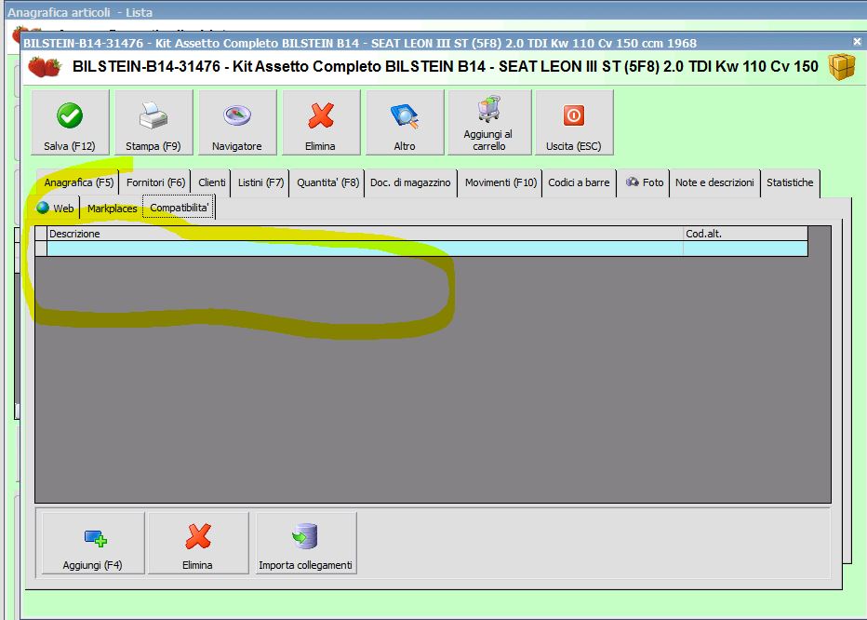The height and width of the screenshot is (620, 867).
Task: Remove selected compatibility row via bottom Elimina
Action: point(198,543)
